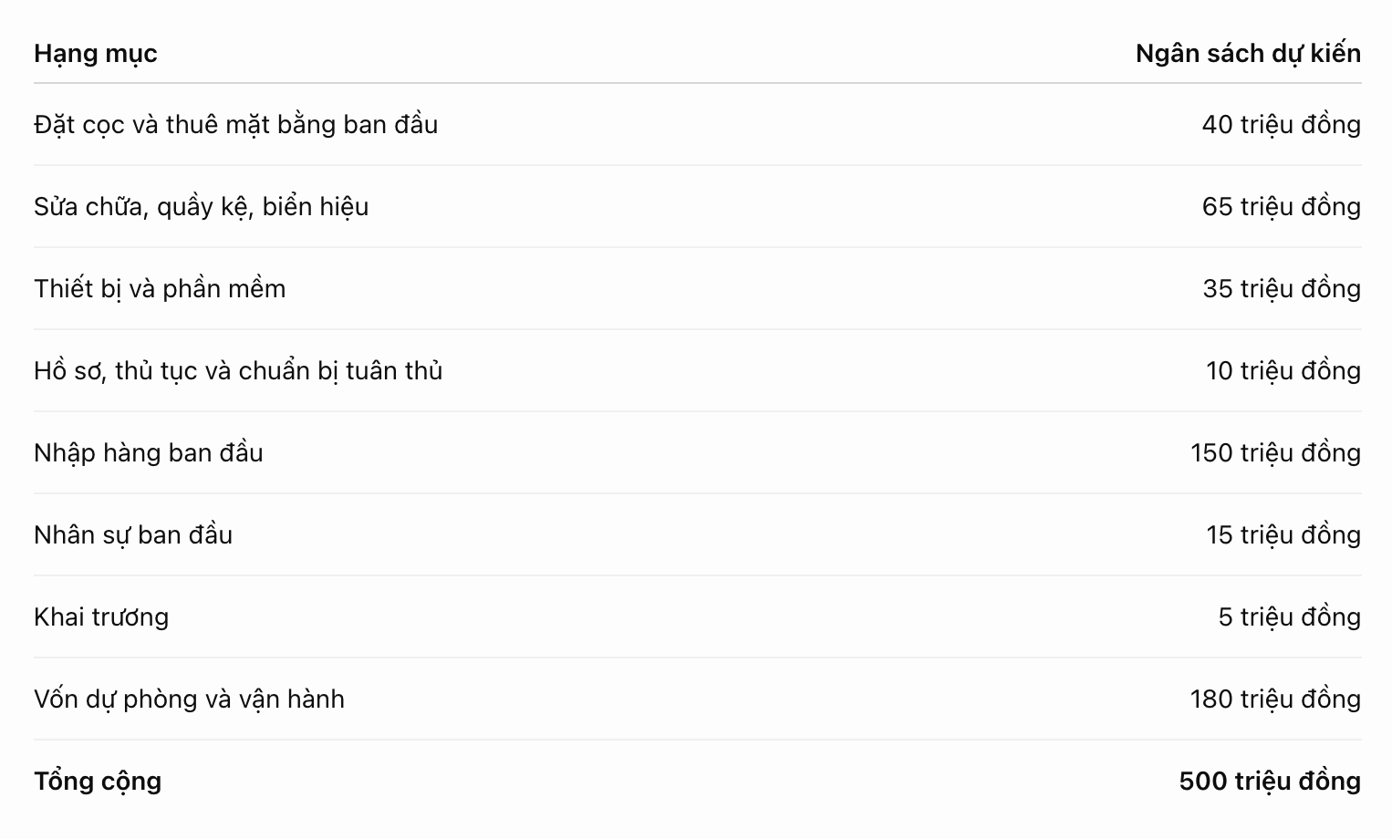Image resolution: width=1392 pixels, height=839 pixels.
Task: Select 'Hồ sơ, thủ tục và chuẩn bị tuân thủ'
Action: click(x=238, y=371)
